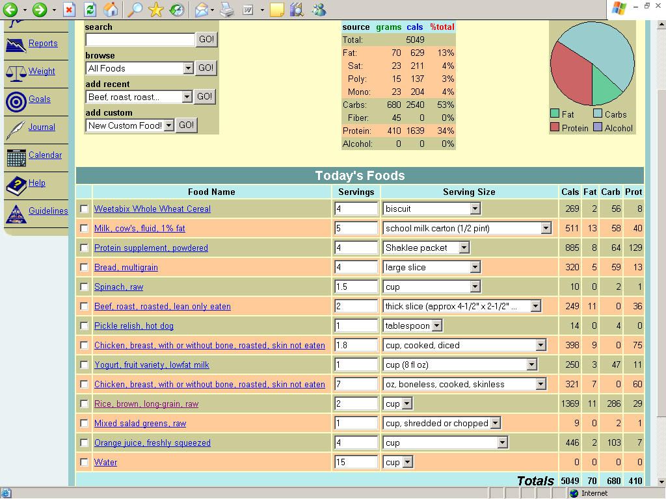This screenshot has width=666, height=499.
Task: Open the Orange juice, freshly squeezed link
Action: pos(152,442)
